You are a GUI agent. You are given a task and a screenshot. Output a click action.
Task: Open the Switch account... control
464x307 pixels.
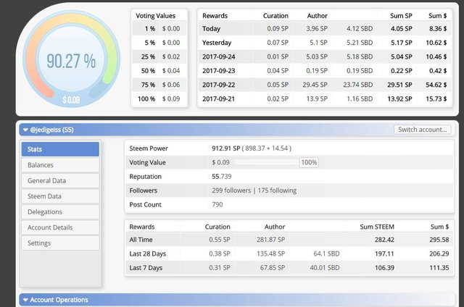coord(422,130)
